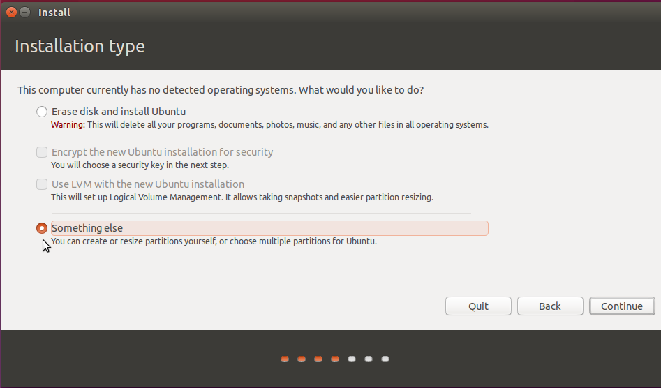Click the fourth orange progress dot
This screenshot has height=388, width=661.
pos(335,359)
